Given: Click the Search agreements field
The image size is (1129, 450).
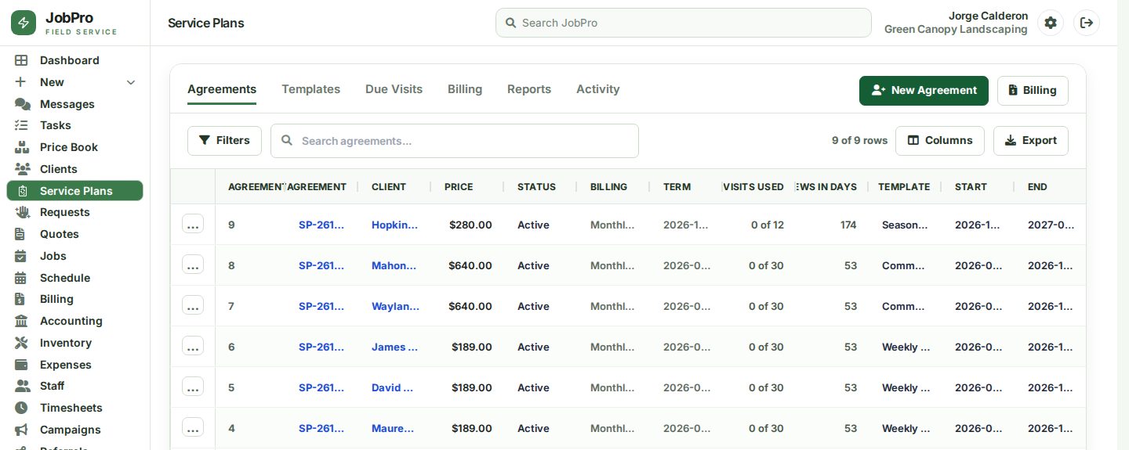Looking at the screenshot, I should [455, 141].
